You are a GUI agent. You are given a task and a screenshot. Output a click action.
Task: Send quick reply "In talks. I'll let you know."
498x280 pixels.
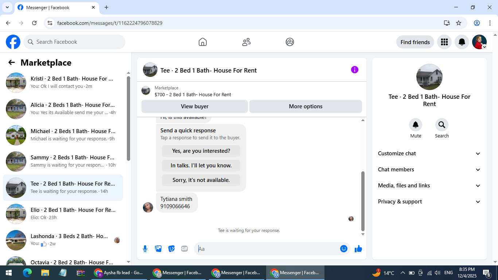(201, 166)
